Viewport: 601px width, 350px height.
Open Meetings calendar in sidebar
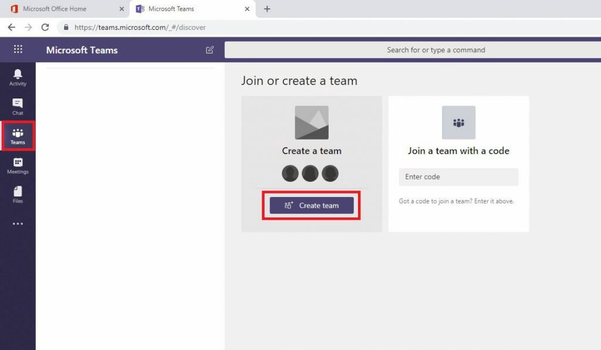click(x=18, y=165)
